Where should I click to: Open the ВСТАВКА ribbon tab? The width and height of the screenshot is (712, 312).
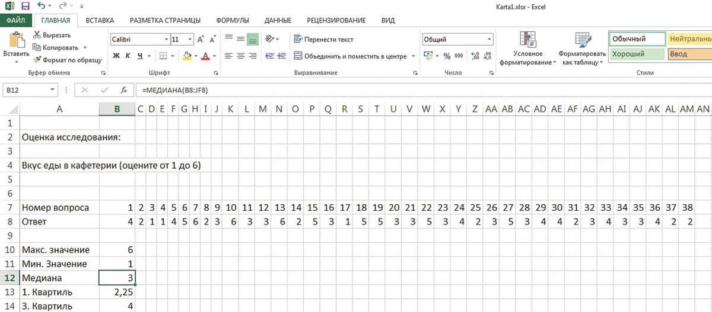point(100,20)
